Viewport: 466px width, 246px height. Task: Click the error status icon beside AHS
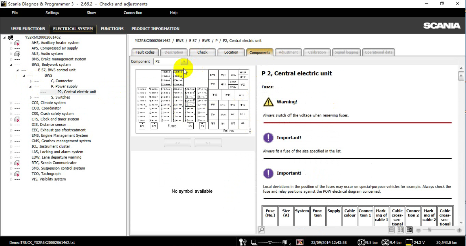[x=17, y=43]
